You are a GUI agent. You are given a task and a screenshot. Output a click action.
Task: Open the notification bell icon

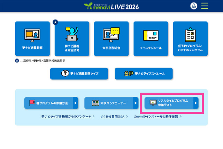[x=194, y=6]
